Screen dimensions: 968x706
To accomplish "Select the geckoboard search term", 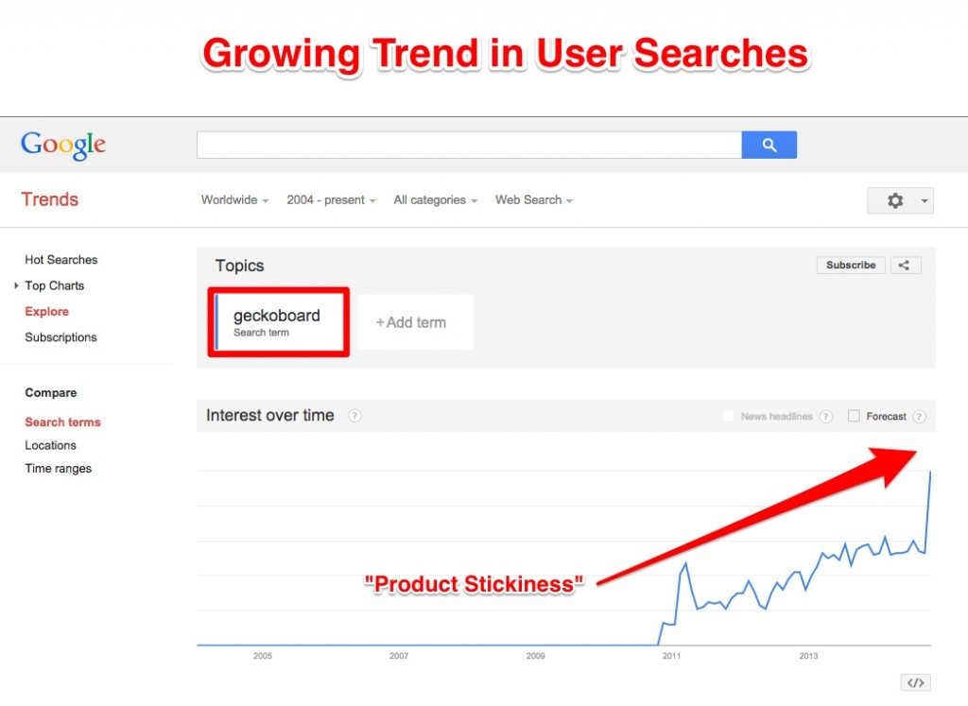I will pos(277,320).
